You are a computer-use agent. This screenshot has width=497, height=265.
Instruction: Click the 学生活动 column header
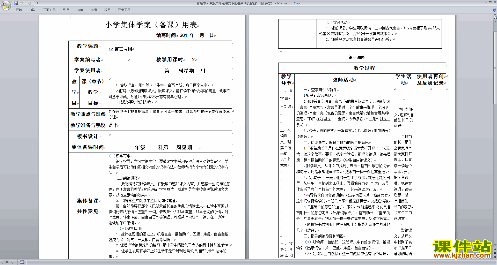pyautogui.click(x=403, y=80)
